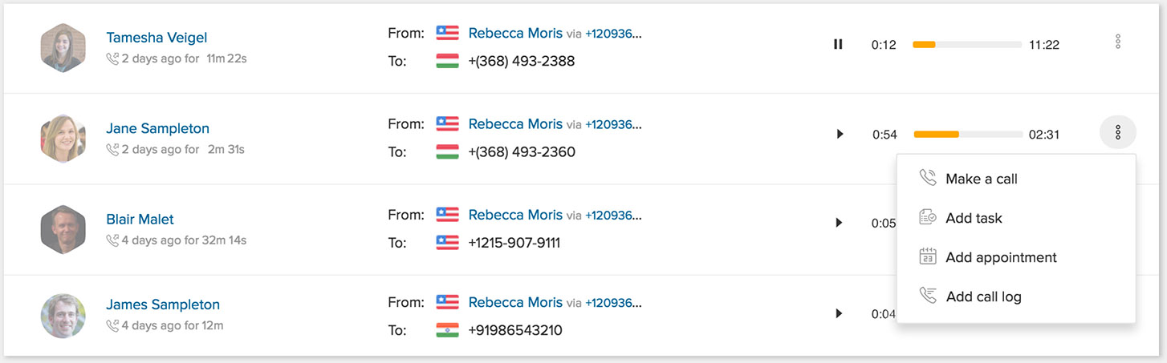Play Blair Malet's call recording
Image resolution: width=1167 pixels, height=363 pixels.
(x=839, y=223)
